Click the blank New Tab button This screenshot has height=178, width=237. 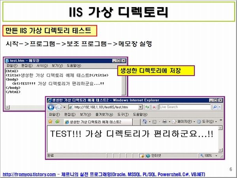[x=137, y=122]
